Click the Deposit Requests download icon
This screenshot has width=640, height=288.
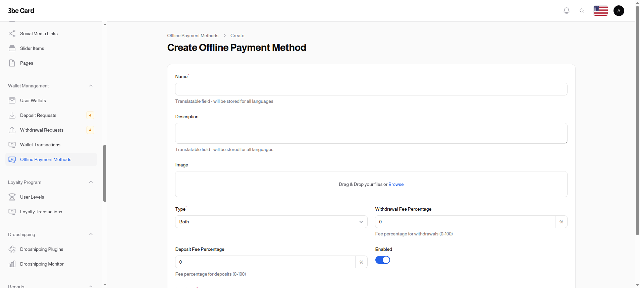click(x=12, y=115)
